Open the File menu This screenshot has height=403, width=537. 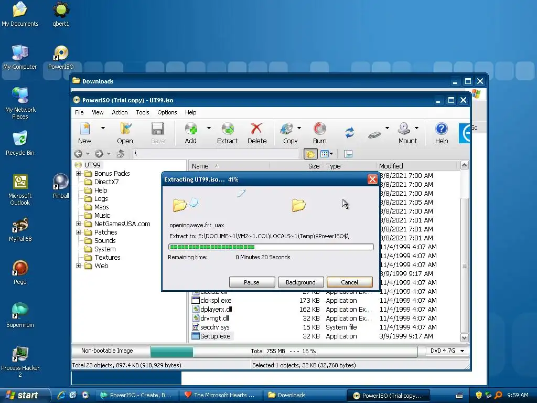coord(79,112)
